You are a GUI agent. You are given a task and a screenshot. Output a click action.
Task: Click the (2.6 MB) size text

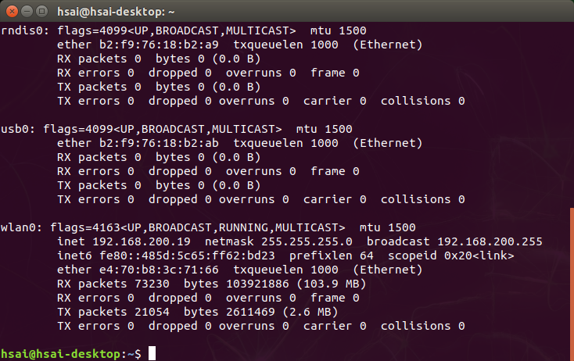(310, 312)
